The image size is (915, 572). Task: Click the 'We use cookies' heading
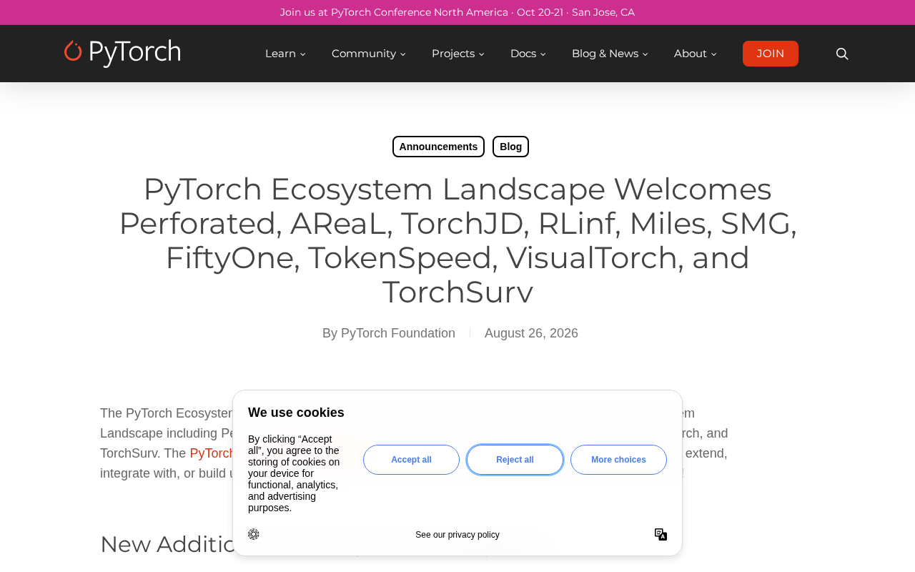(296, 413)
